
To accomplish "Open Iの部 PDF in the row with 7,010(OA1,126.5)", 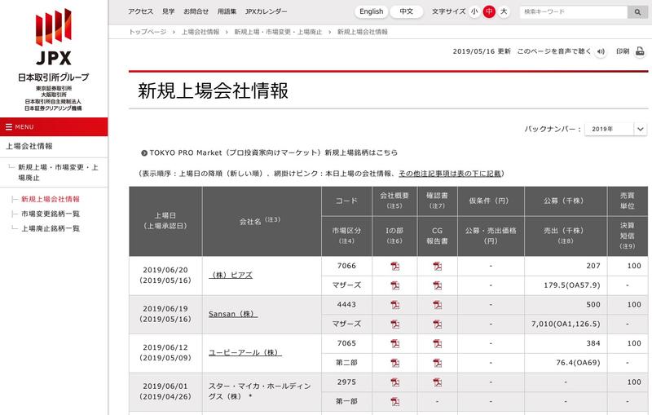I will click(394, 324).
